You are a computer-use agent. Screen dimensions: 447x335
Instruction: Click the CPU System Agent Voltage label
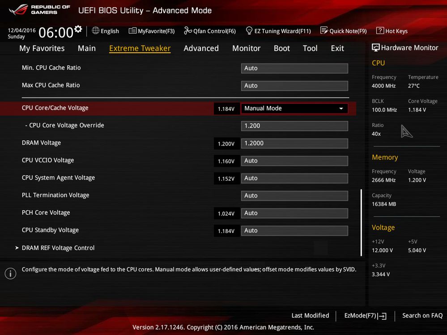(x=59, y=178)
